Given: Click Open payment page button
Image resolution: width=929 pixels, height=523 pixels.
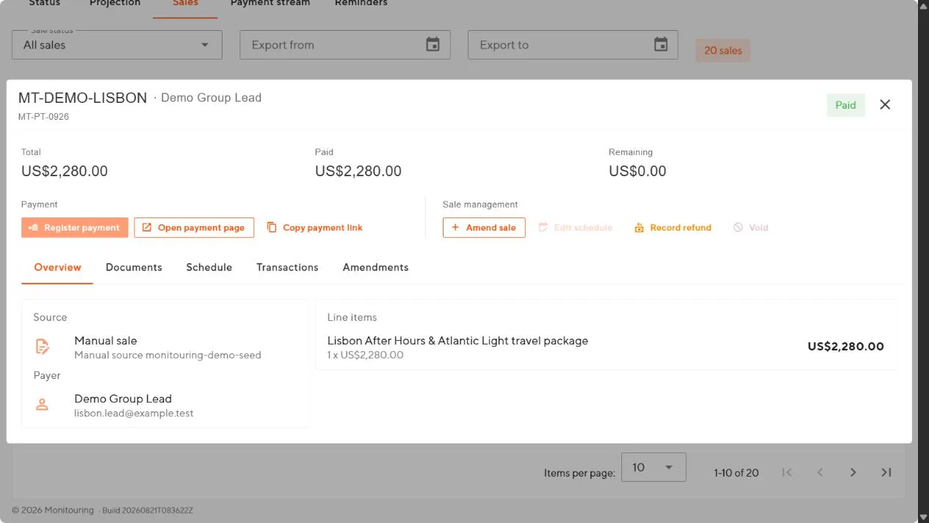Looking at the screenshot, I should tap(194, 228).
